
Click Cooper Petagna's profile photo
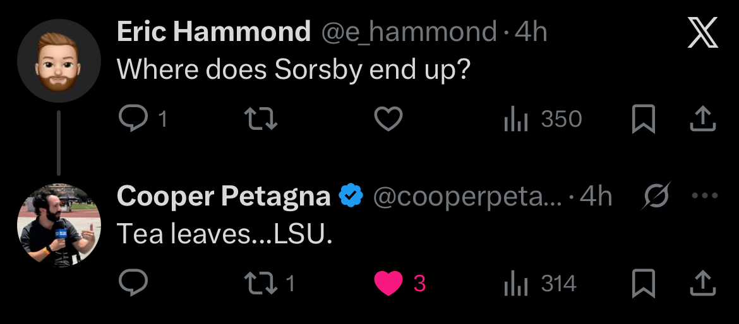pos(59,226)
